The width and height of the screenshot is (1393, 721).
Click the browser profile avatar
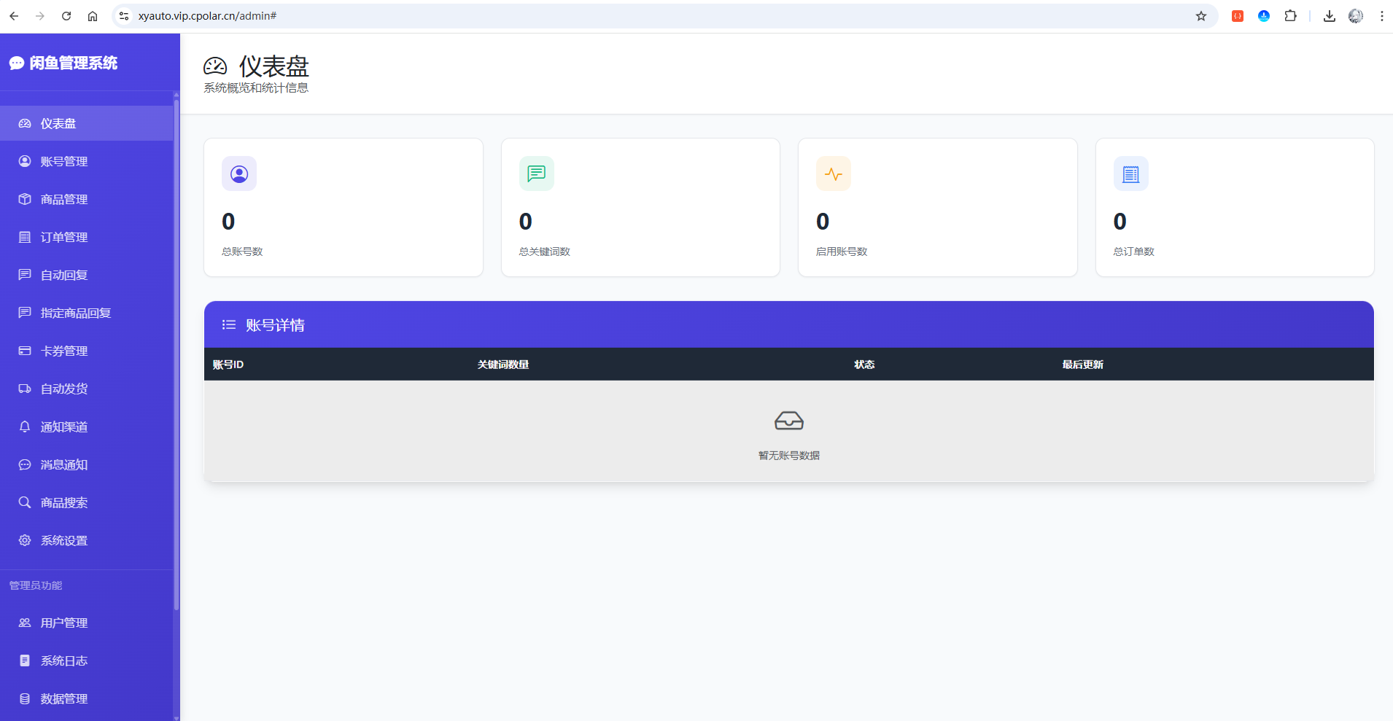pos(1356,16)
